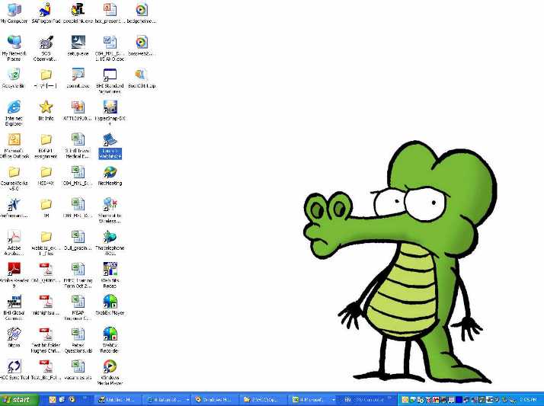The width and height of the screenshot is (544, 406).
Task: Expand the Internet Explorer taskbar group arrow
Action: [x=187, y=400]
